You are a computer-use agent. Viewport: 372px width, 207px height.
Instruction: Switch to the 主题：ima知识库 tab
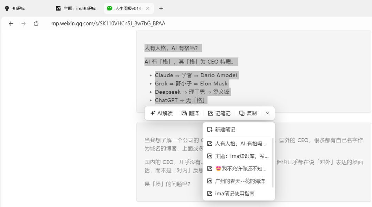pos(77,9)
